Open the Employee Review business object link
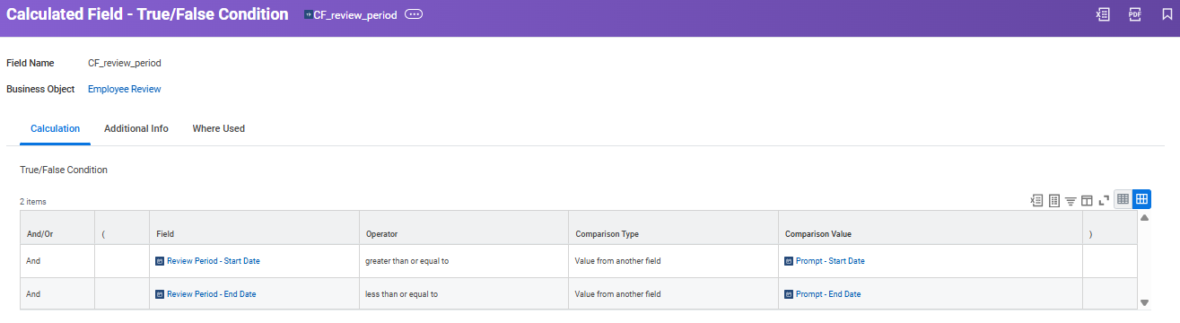Viewport: 1180px width, 323px height. pyautogui.click(x=125, y=89)
